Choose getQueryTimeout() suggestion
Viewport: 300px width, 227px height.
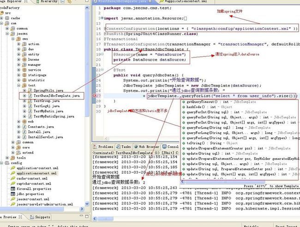pyautogui.click(x=219, y=102)
